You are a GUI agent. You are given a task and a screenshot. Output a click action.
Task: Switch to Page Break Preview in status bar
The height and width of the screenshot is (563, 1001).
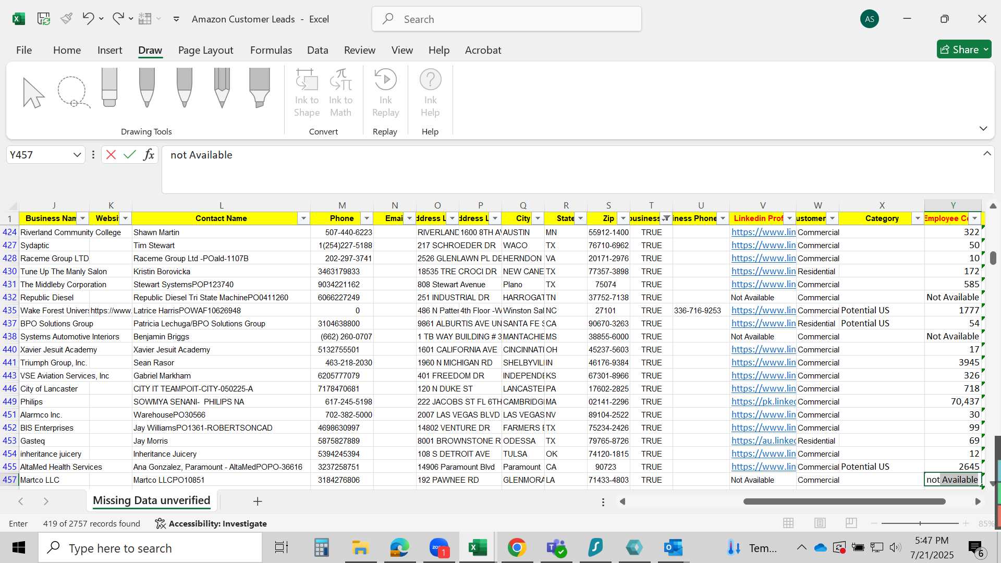(x=851, y=523)
